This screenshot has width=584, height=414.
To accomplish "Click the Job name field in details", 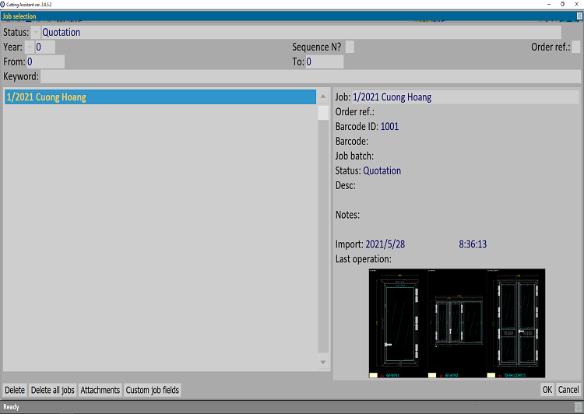I will click(x=465, y=97).
